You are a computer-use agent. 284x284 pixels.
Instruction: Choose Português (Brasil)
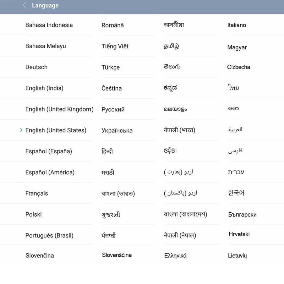tap(49, 235)
